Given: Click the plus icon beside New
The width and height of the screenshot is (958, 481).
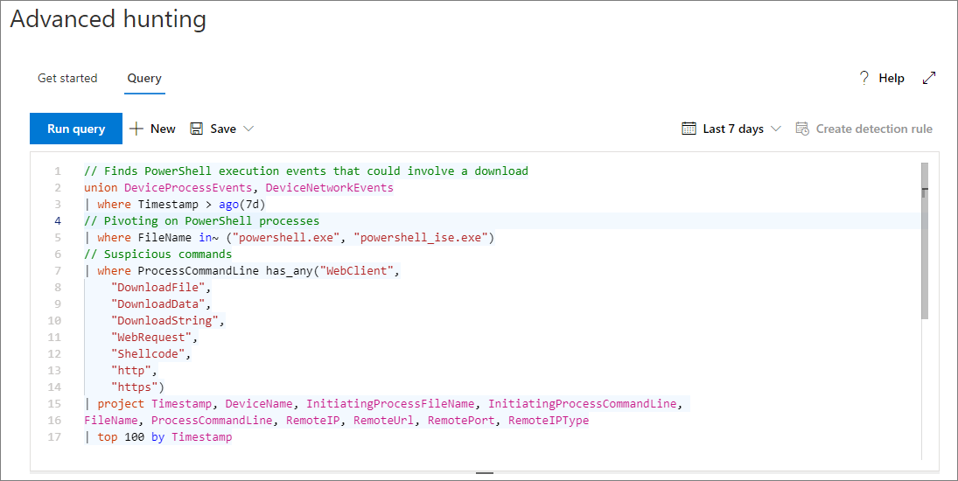Looking at the screenshot, I should point(136,129).
